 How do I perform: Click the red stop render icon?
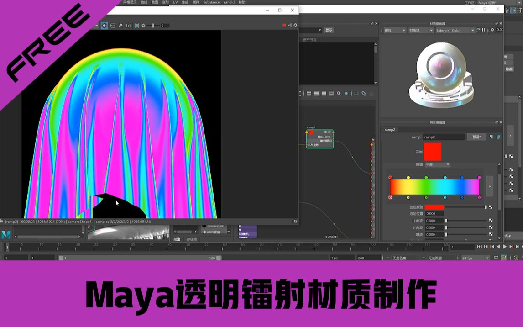click(x=284, y=26)
